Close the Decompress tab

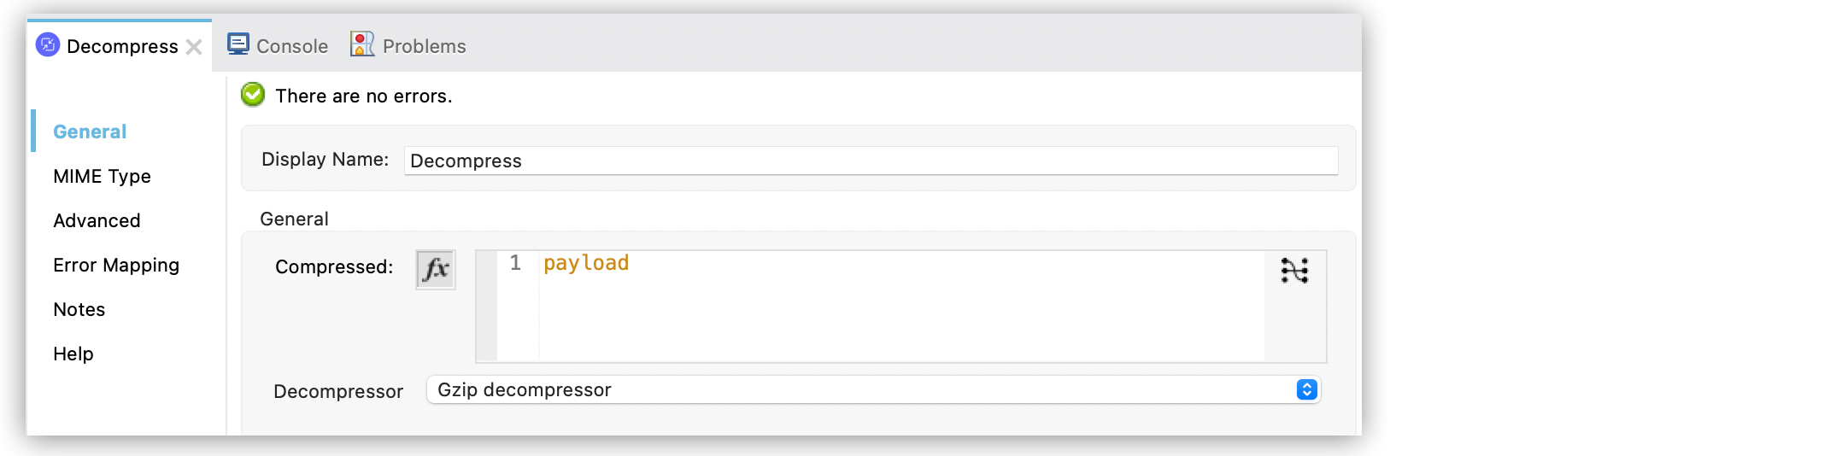(x=194, y=47)
